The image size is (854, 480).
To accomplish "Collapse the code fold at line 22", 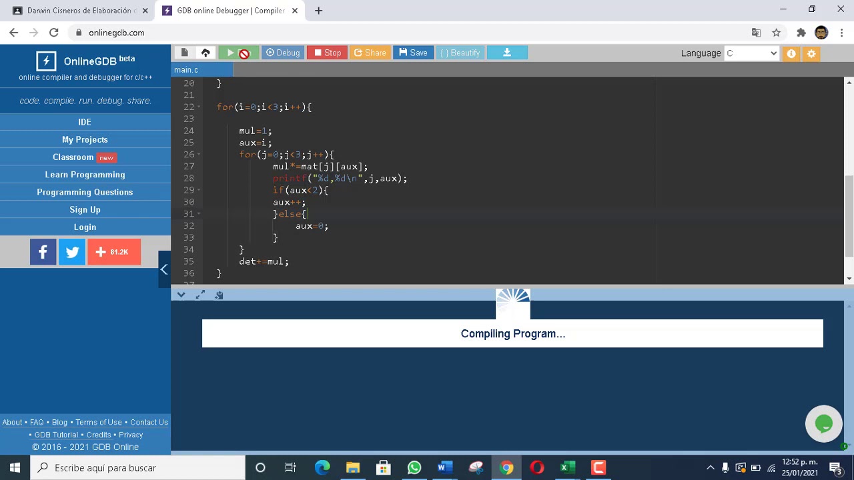I will (x=199, y=107).
